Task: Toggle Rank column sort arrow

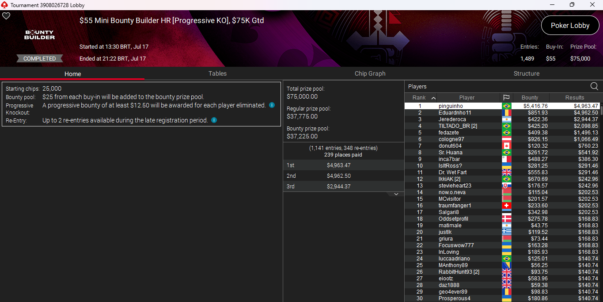Action: 433,98
